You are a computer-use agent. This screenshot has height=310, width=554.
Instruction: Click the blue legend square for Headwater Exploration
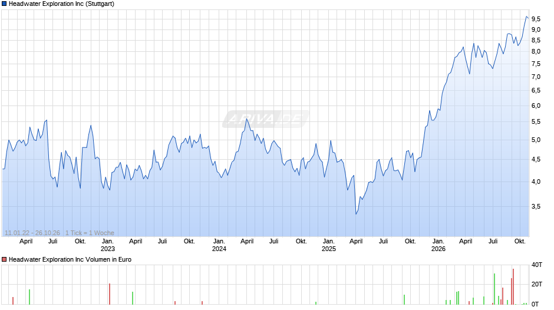[x=4, y=4]
